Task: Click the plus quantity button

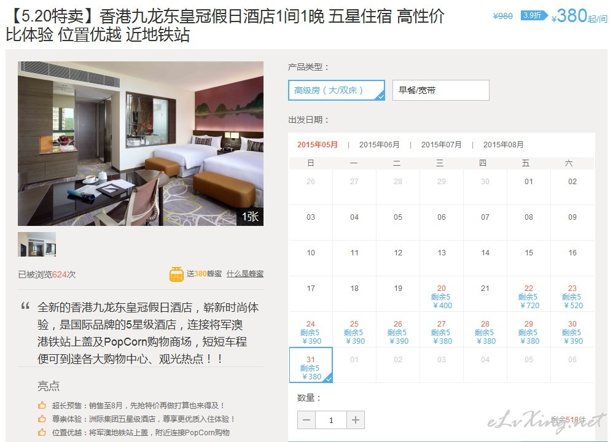Action: (356, 420)
